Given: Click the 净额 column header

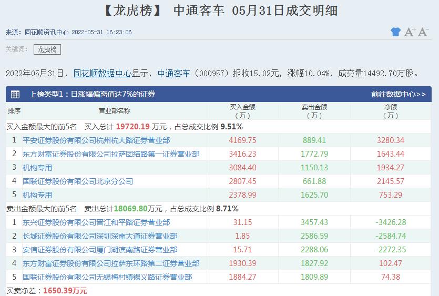Looking at the screenshot, I should click(x=390, y=111).
